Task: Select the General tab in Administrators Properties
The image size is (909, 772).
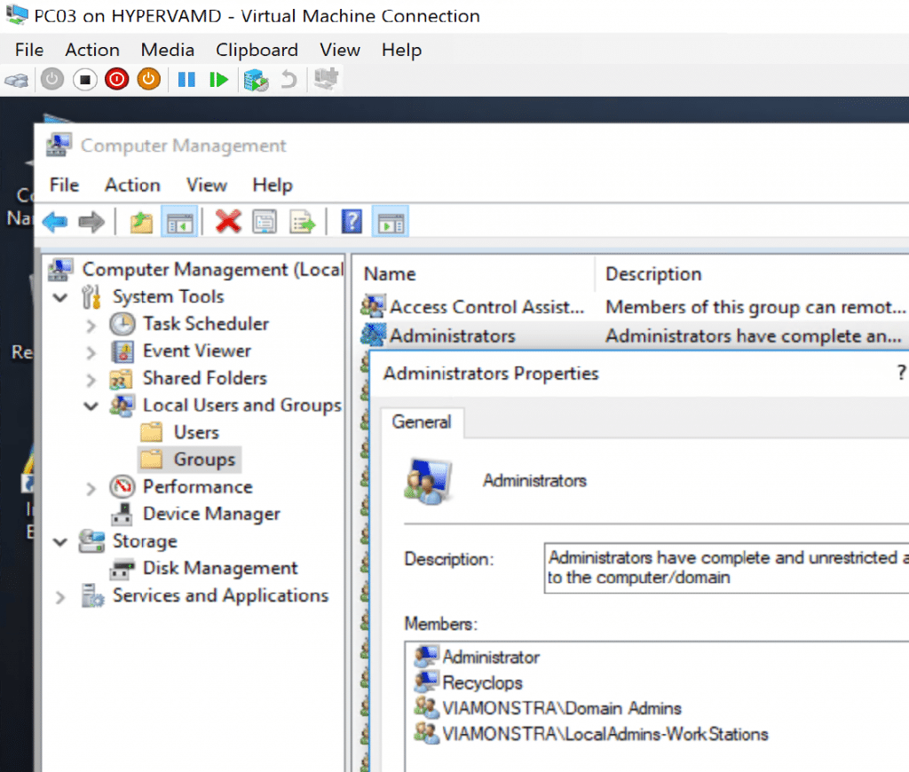Action: (422, 421)
